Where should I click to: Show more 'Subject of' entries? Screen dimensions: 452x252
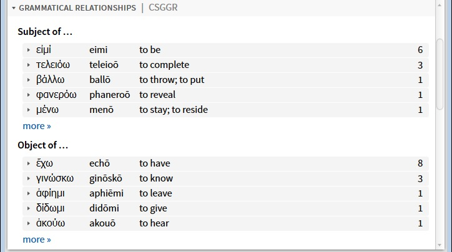coord(37,126)
